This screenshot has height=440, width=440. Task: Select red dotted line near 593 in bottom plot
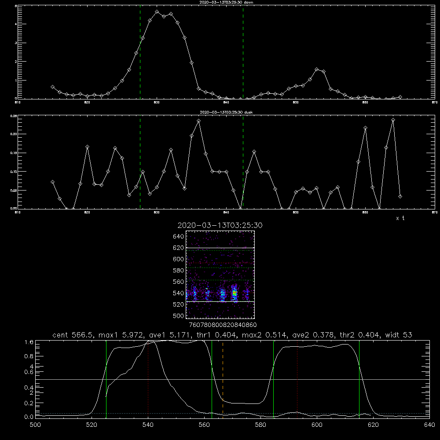pos(297,379)
